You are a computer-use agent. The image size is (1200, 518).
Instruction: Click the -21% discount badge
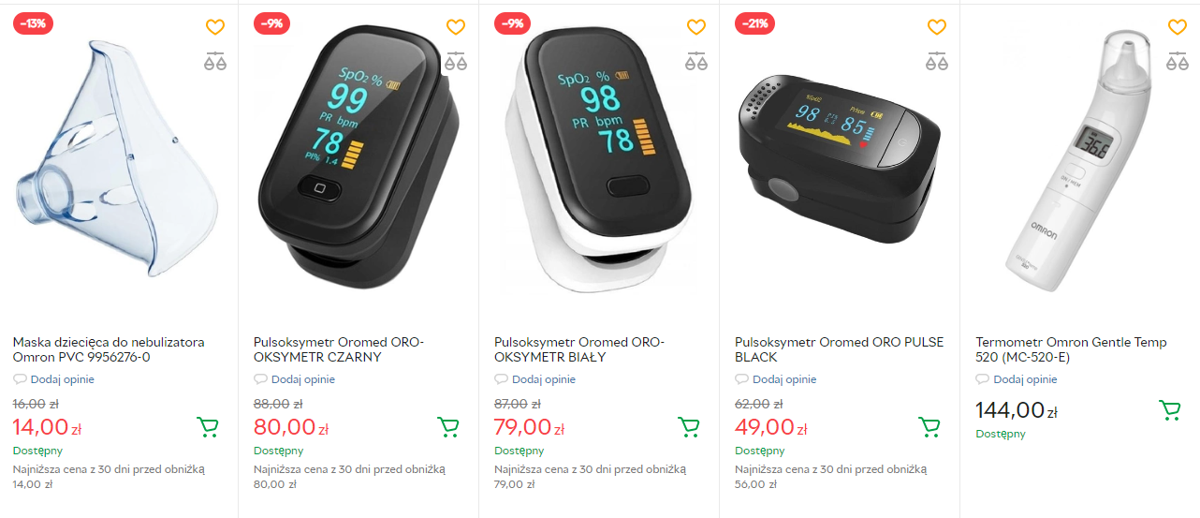754,24
